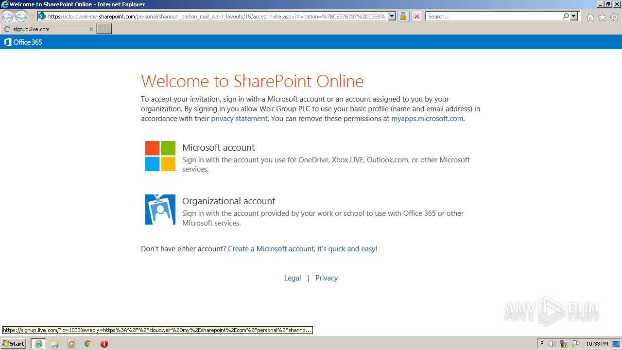Viewport: 622px width, 350px height.
Task: Open Favorites star icon
Action: pyautogui.click(x=602, y=17)
